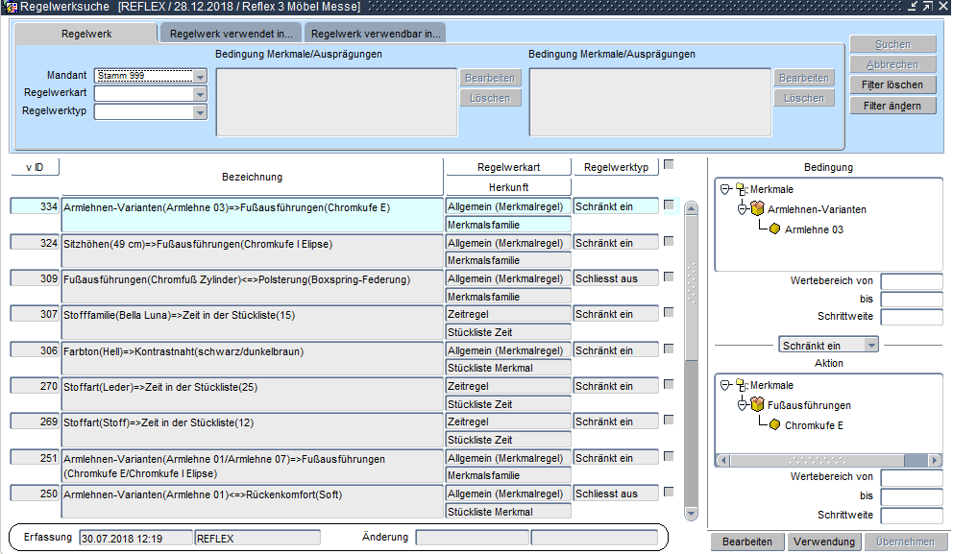Open the Schränkt ein dropdown above Aktion
The width and height of the screenshot is (953, 554).
point(870,345)
